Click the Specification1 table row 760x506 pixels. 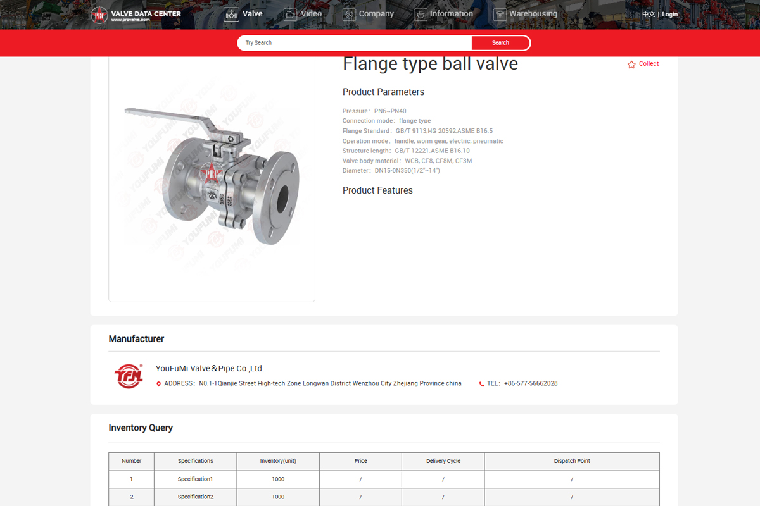(195, 479)
